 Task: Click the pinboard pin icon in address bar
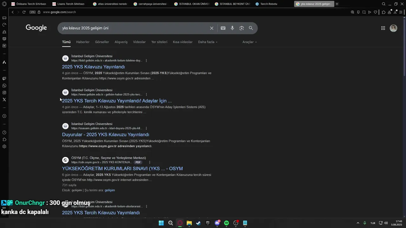(x=358, y=12)
